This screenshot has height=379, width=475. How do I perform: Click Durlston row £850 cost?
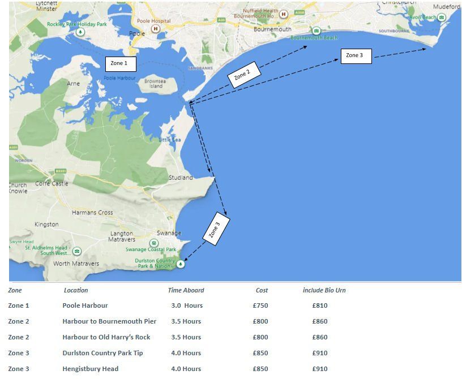(x=260, y=353)
